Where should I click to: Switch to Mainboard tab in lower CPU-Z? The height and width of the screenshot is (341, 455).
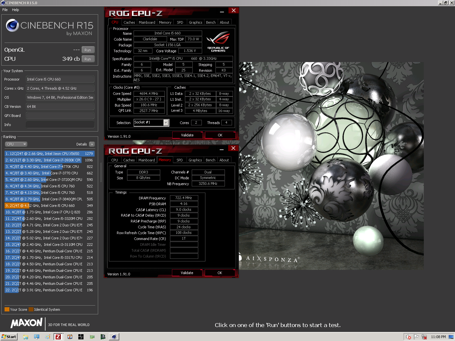147,160
